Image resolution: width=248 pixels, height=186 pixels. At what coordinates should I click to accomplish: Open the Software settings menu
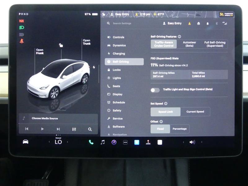124,127
